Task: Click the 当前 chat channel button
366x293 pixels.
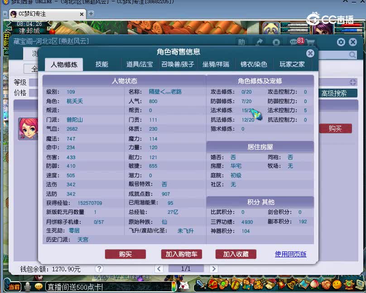Action: [x=14, y=287]
